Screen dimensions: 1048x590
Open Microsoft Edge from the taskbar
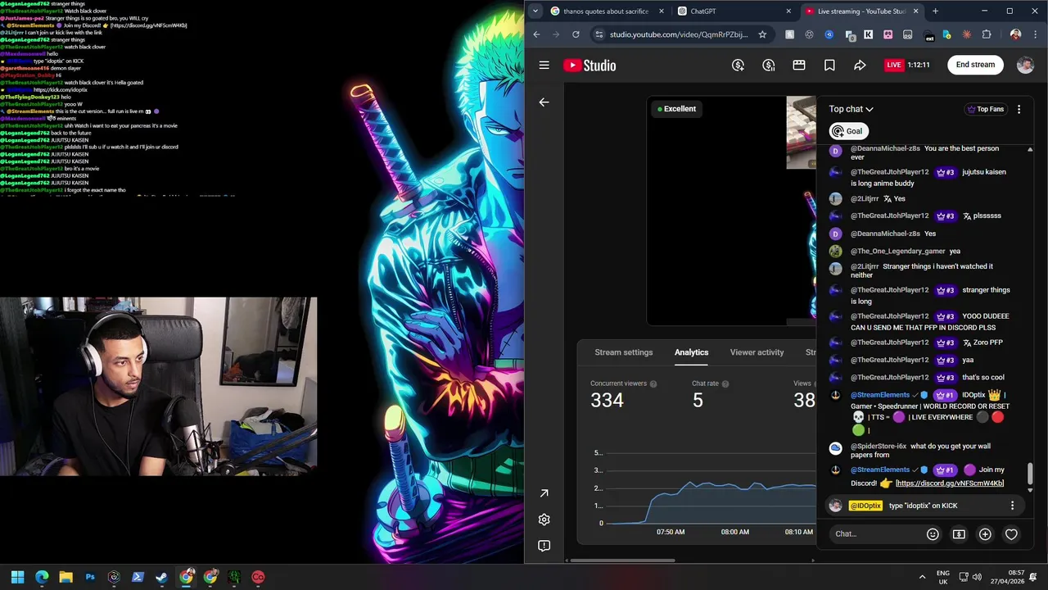tap(42, 577)
